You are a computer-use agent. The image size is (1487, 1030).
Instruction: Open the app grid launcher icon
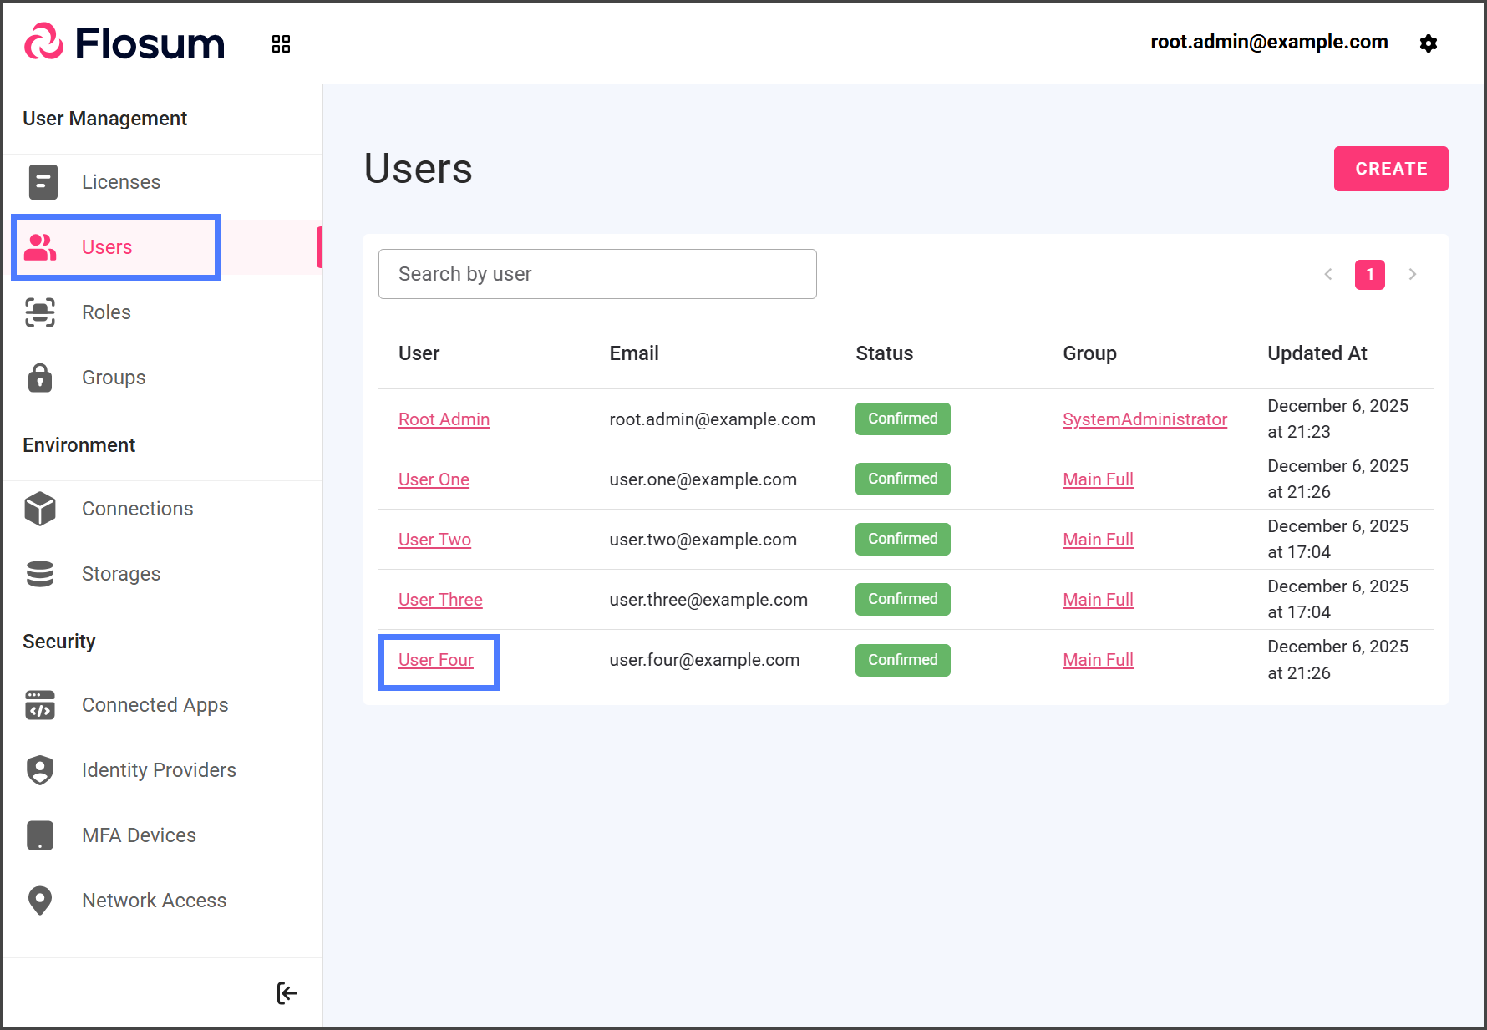pyautogui.click(x=281, y=44)
